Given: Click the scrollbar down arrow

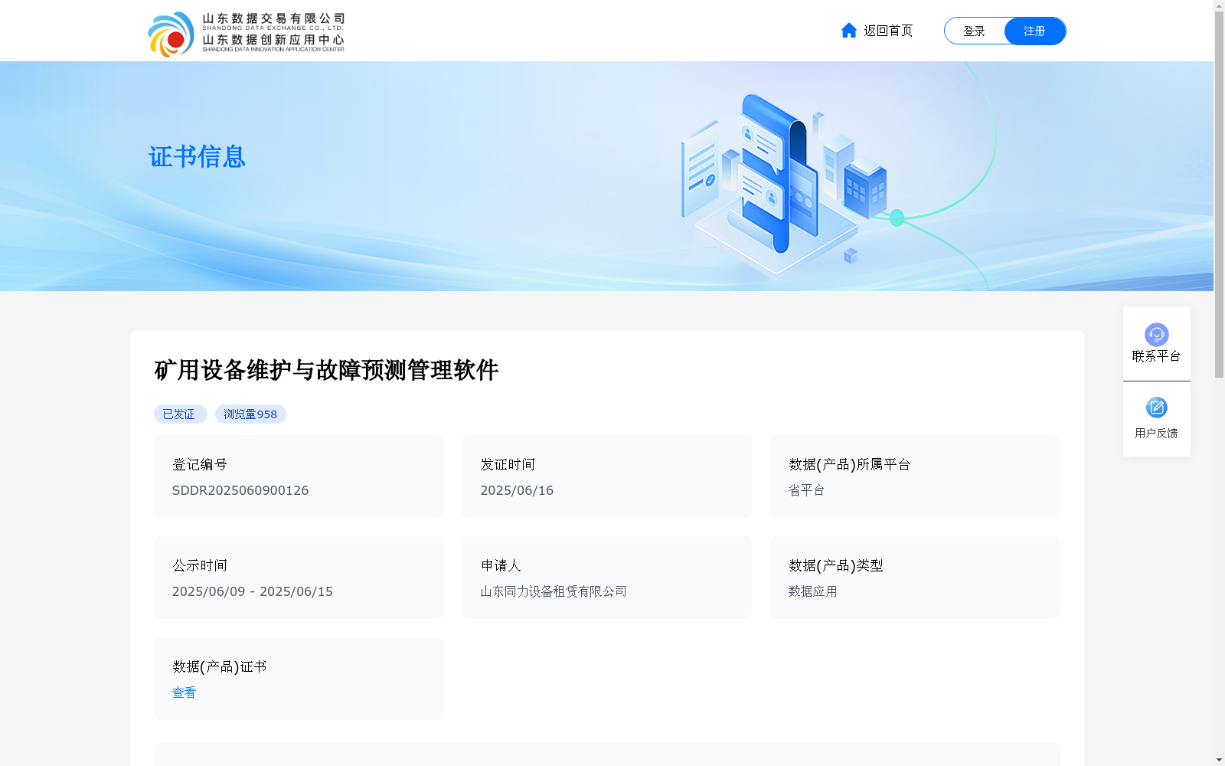Looking at the screenshot, I should (1219, 760).
